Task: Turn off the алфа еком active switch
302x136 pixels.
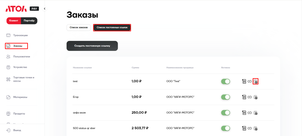Action: pyautogui.click(x=225, y=112)
